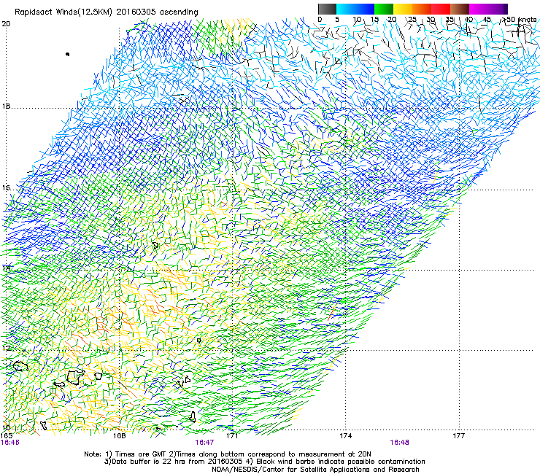Click the latitude label 18

click(6, 106)
